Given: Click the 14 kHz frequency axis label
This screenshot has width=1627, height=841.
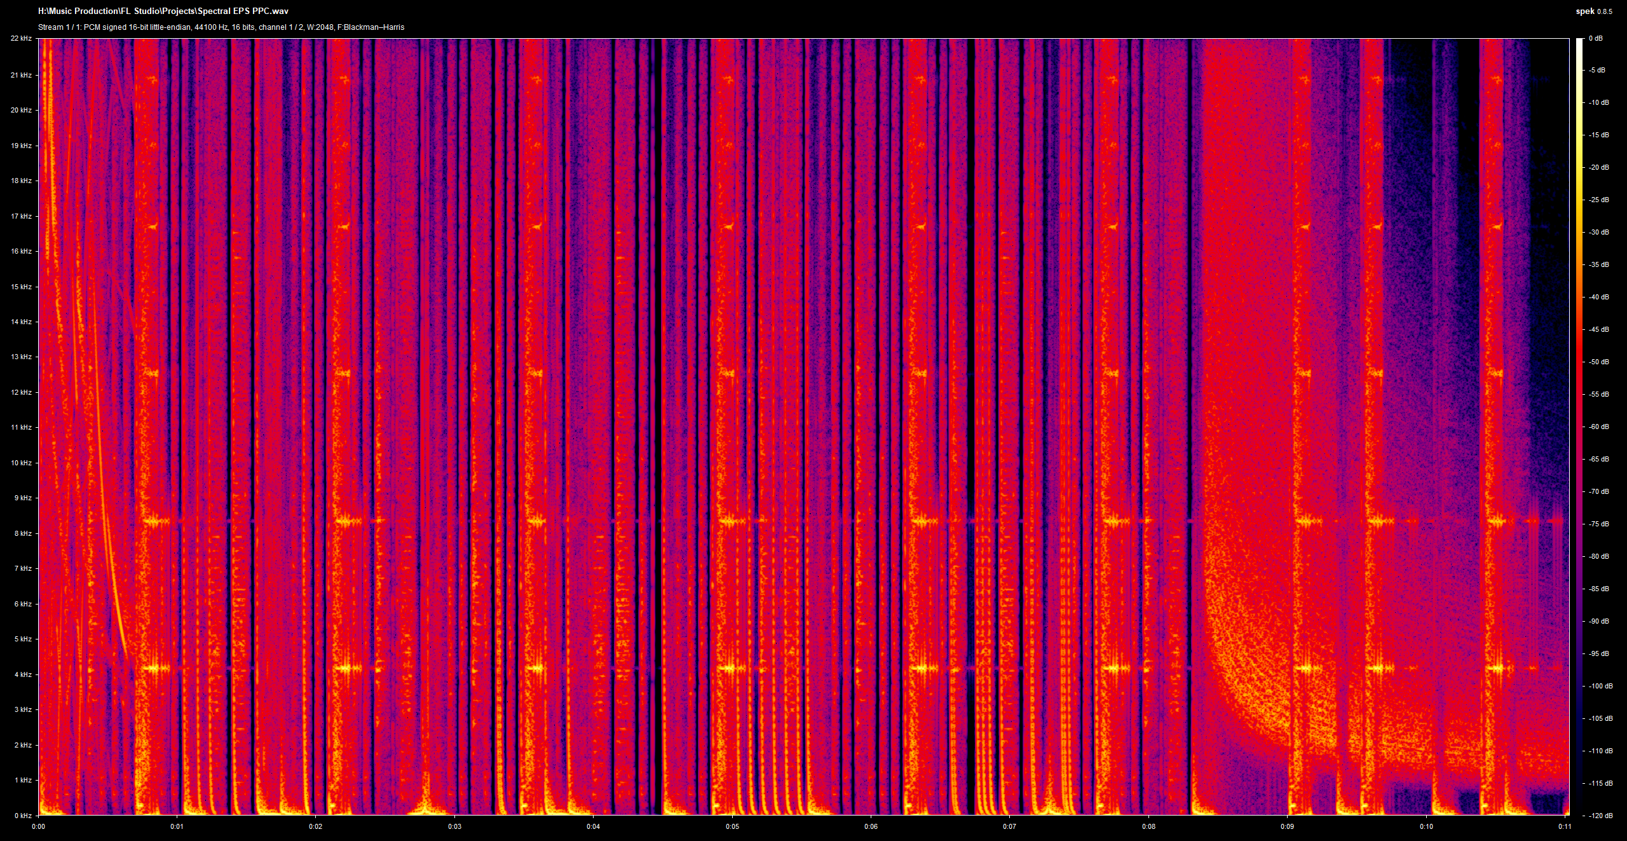Looking at the screenshot, I should tap(20, 322).
